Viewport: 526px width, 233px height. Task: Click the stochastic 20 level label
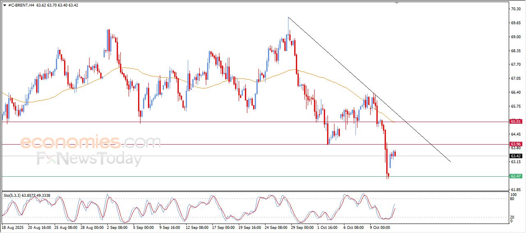pos(512,217)
